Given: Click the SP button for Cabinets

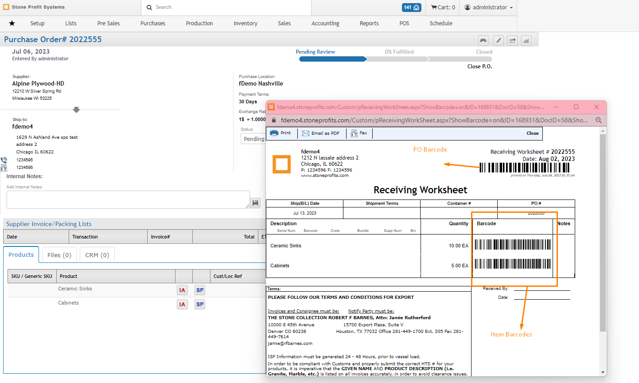Looking at the screenshot, I should coord(200,305).
